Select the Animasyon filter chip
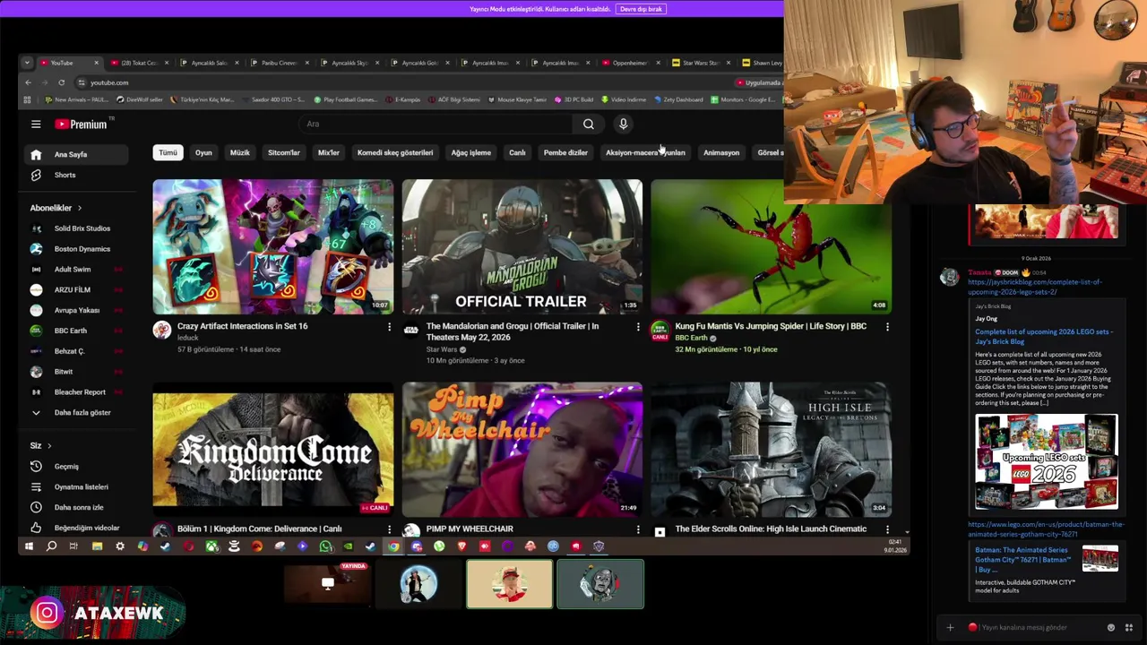This screenshot has height=645, width=1147. coord(721,152)
